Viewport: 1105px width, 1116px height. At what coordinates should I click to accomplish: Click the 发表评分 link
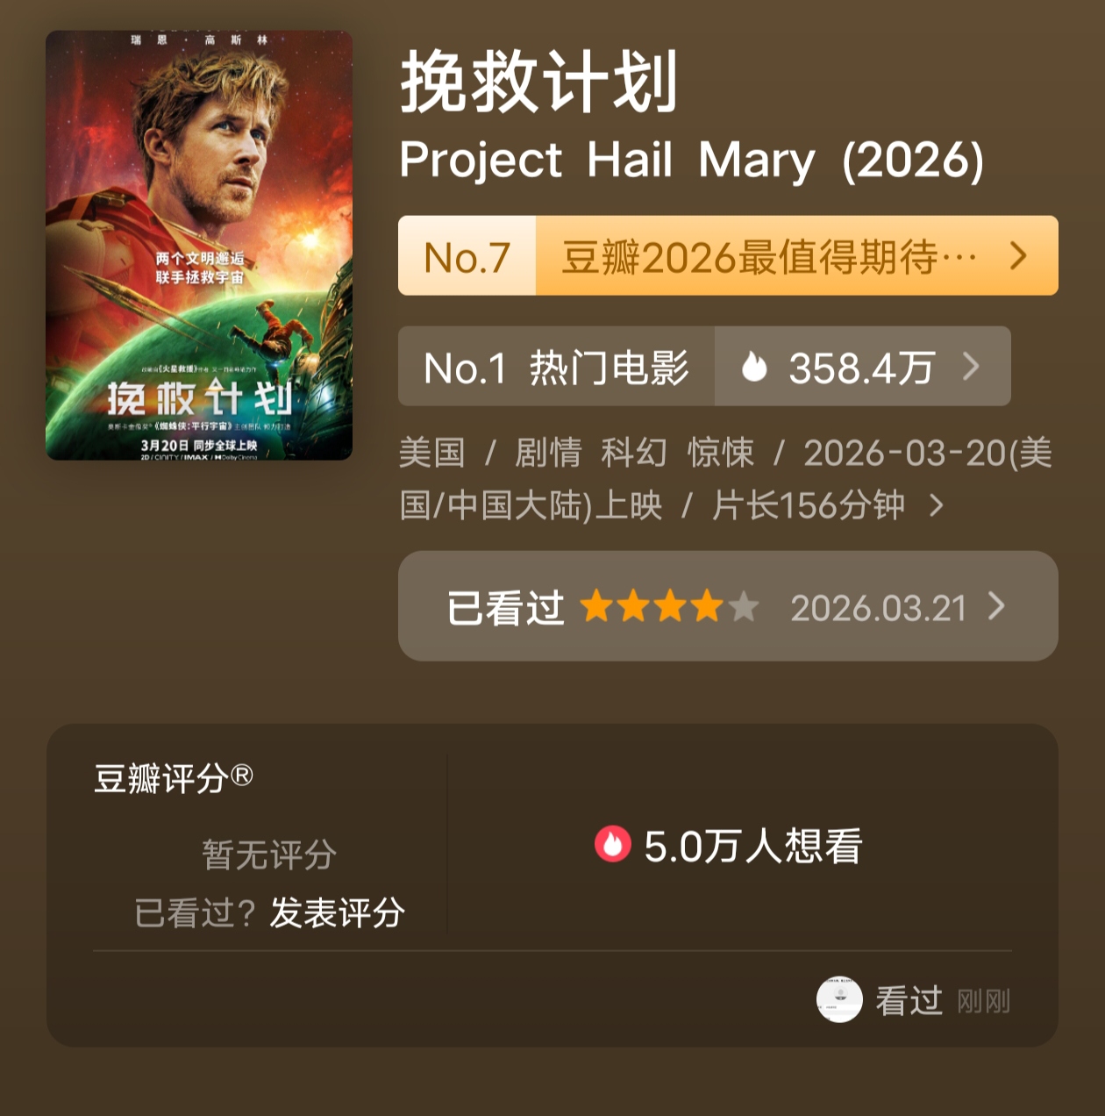pos(337,913)
